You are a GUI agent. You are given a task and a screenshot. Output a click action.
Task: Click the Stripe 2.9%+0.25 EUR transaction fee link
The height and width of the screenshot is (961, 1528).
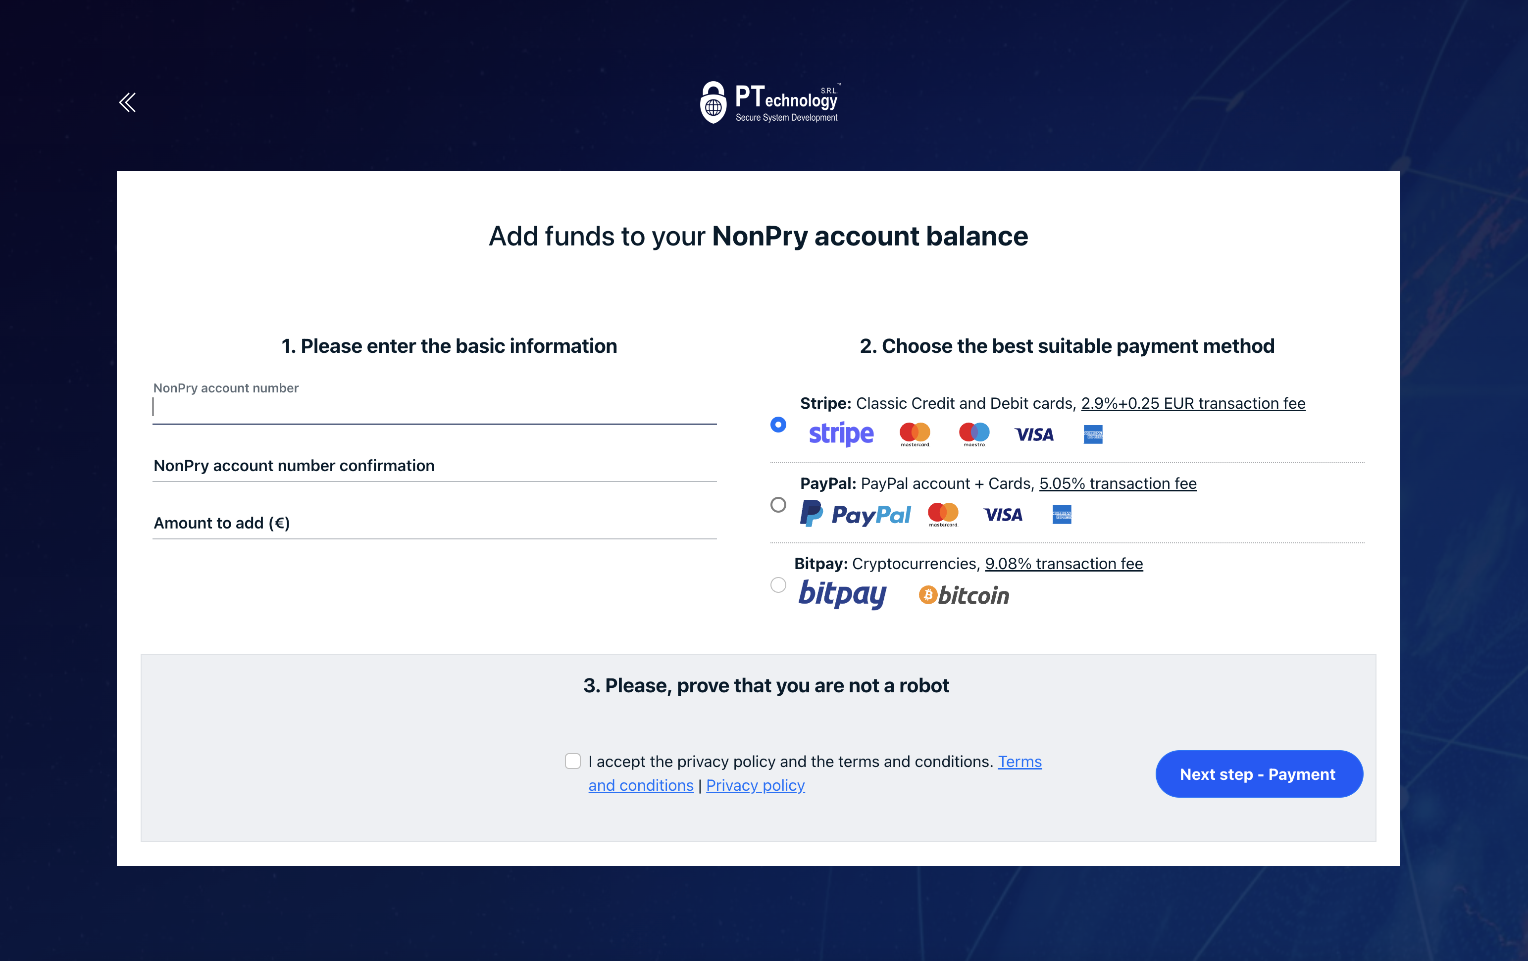click(1193, 403)
